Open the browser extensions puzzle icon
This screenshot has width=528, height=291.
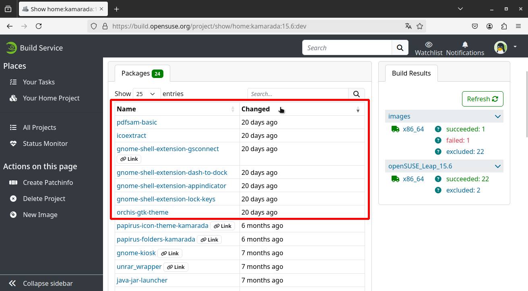click(504, 26)
